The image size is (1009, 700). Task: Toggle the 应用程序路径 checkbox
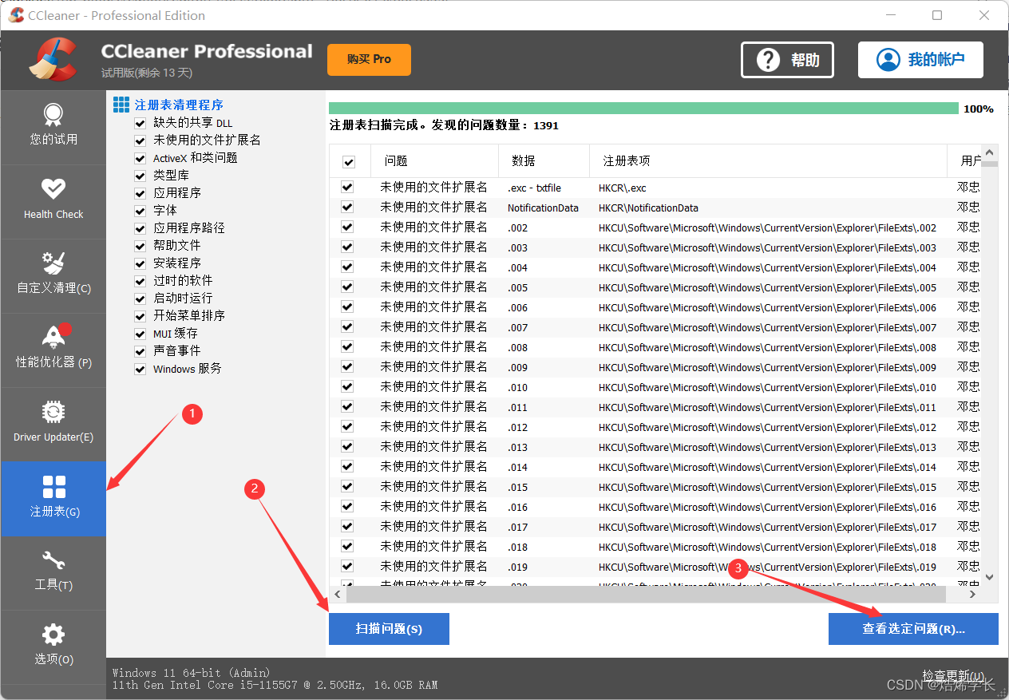click(x=140, y=228)
